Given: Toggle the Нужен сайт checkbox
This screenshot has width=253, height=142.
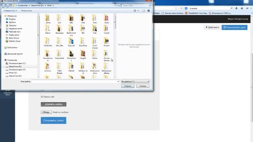Looking at the screenshot, I should [x=42, y=97].
